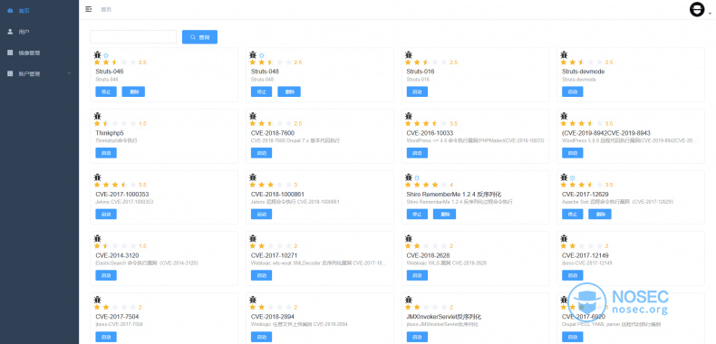
Task: Click the bug icon on the CVE-2017-12149 card
Action: pos(564,238)
